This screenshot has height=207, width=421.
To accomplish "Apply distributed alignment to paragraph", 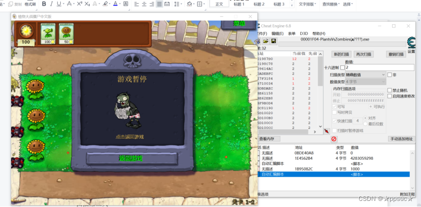I will (x=167, y=4).
